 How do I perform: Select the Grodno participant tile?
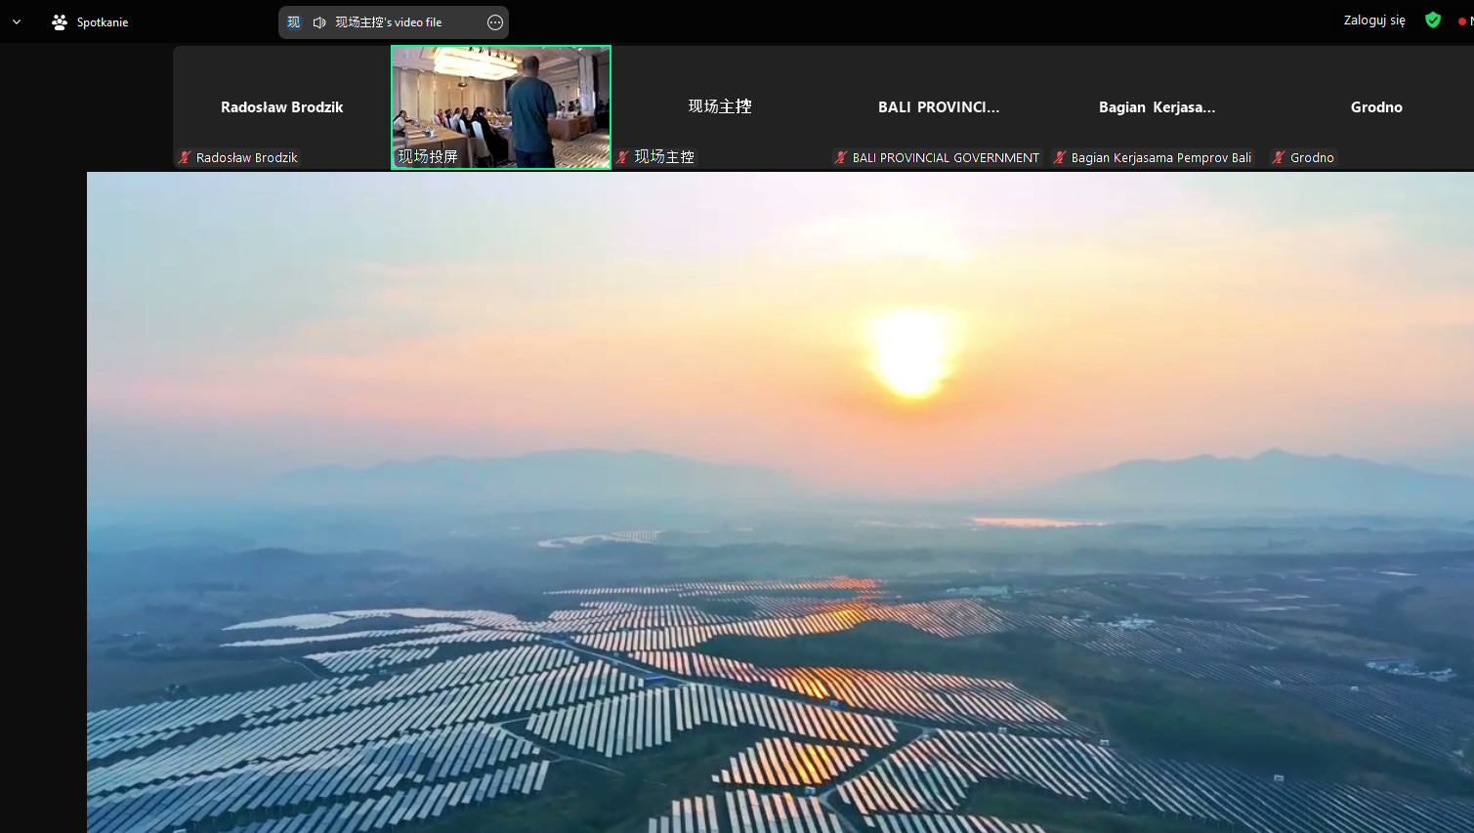(1376, 107)
